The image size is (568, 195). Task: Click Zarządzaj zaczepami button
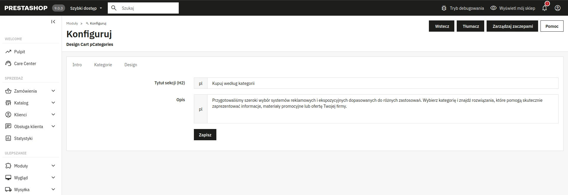tap(512, 26)
